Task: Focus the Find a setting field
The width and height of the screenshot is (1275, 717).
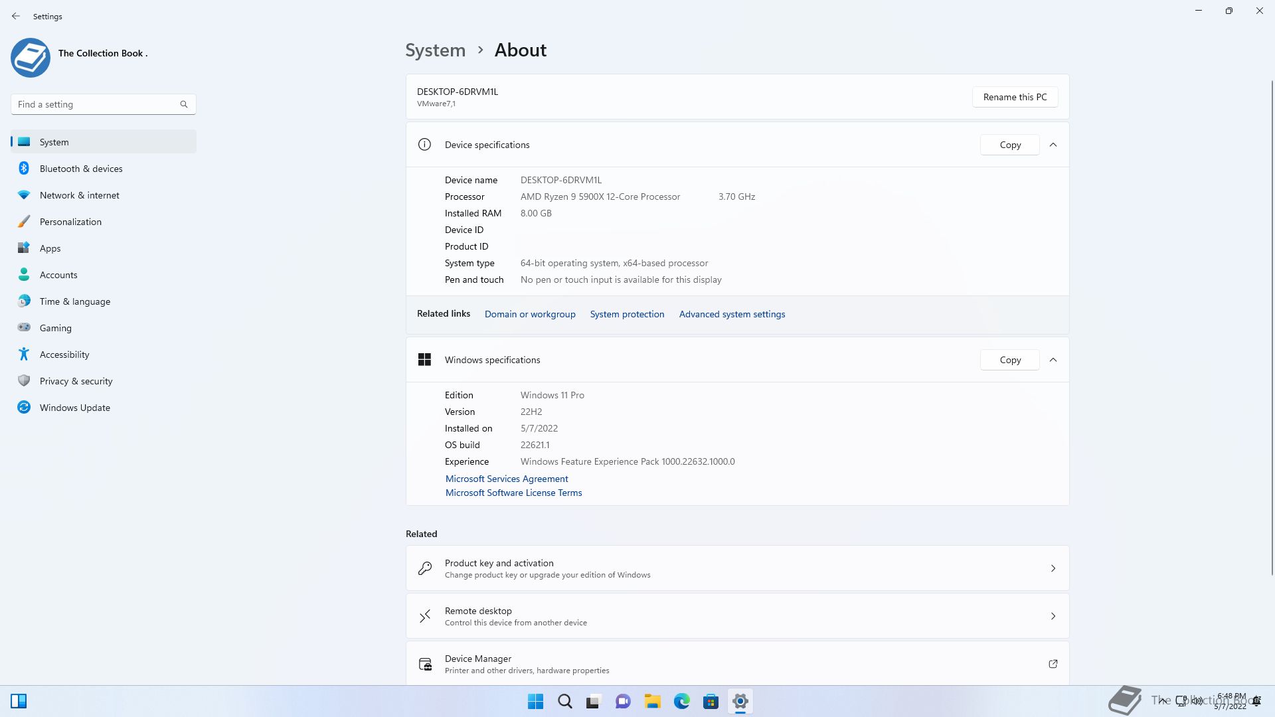Action: [104, 104]
